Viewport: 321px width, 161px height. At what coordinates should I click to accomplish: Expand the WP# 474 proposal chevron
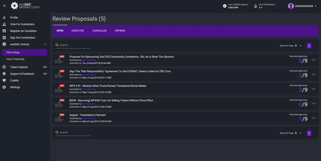click(x=313, y=89)
